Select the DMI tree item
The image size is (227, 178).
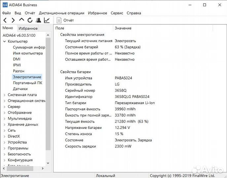pos(17,59)
